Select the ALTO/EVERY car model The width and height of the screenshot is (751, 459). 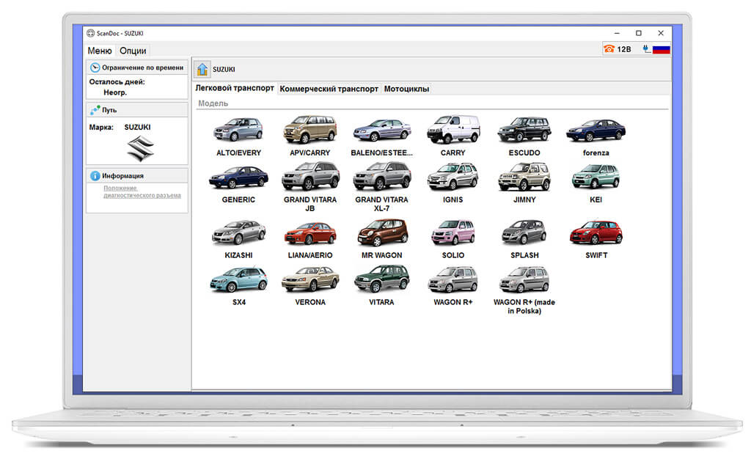238,136
